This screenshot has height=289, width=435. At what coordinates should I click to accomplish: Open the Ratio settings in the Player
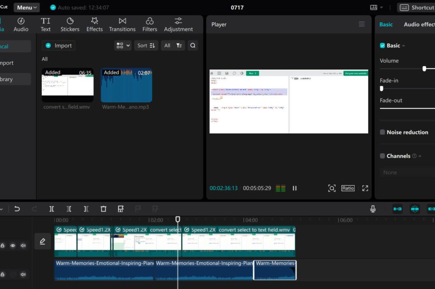coord(347,188)
